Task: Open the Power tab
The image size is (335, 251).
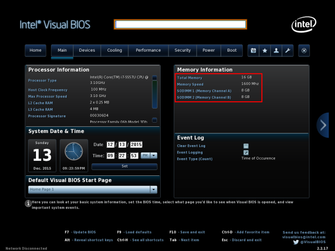Action: tap(209, 51)
